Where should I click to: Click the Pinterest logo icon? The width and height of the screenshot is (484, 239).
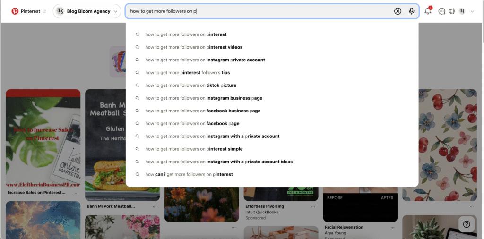[15, 11]
